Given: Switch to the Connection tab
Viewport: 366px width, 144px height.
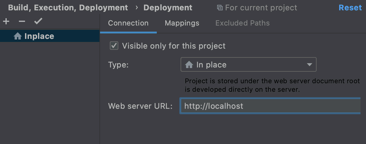Looking at the screenshot, I should (128, 23).
